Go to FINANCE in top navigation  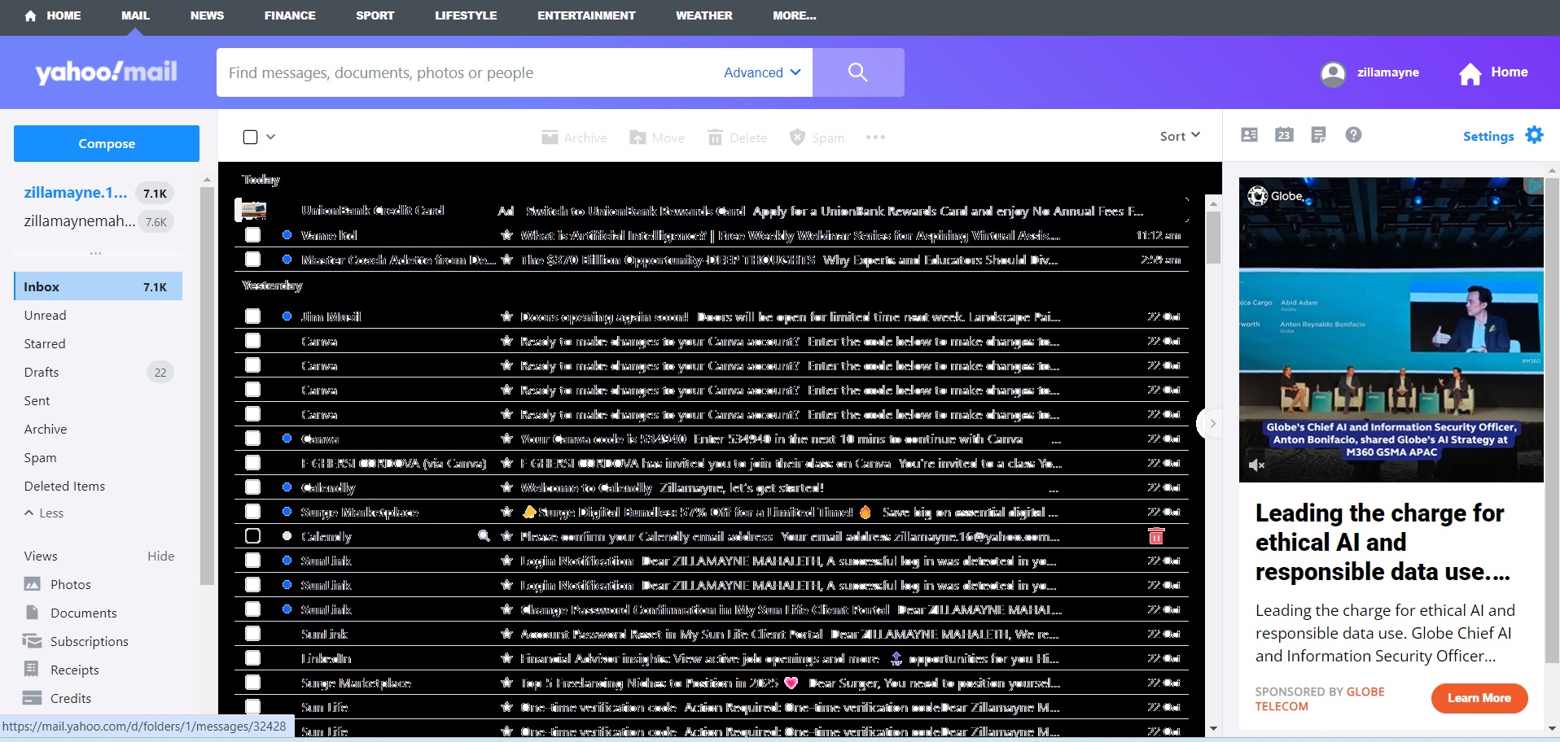click(x=290, y=15)
